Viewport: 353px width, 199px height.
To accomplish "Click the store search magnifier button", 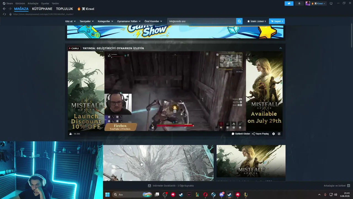I will (x=239, y=21).
